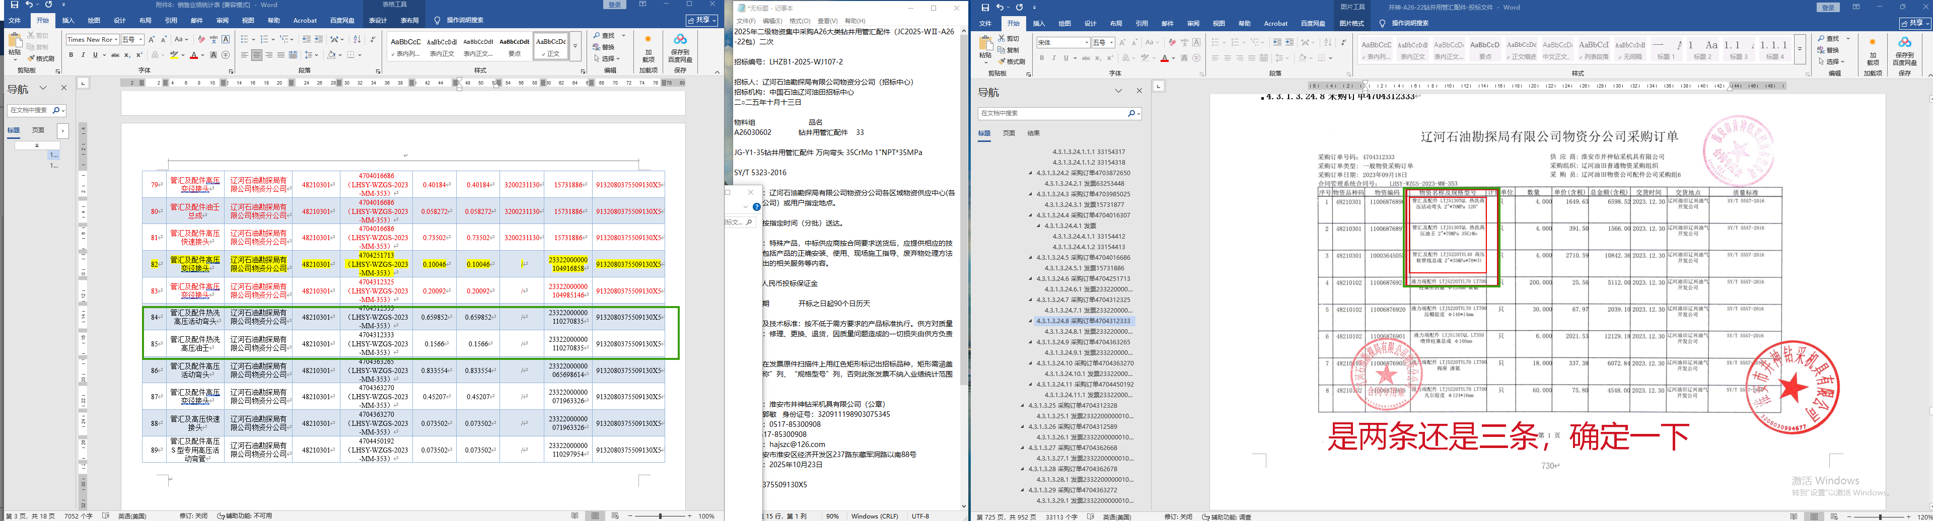The image size is (1933, 521).
Task: Save the 销售业绩统计表 Word document
Action: (14, 5)
